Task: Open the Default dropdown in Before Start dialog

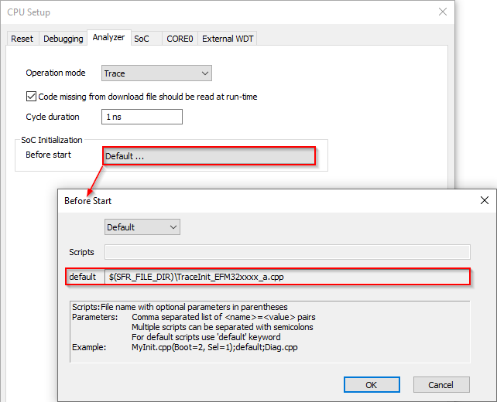Action: (x=142, y=227)
